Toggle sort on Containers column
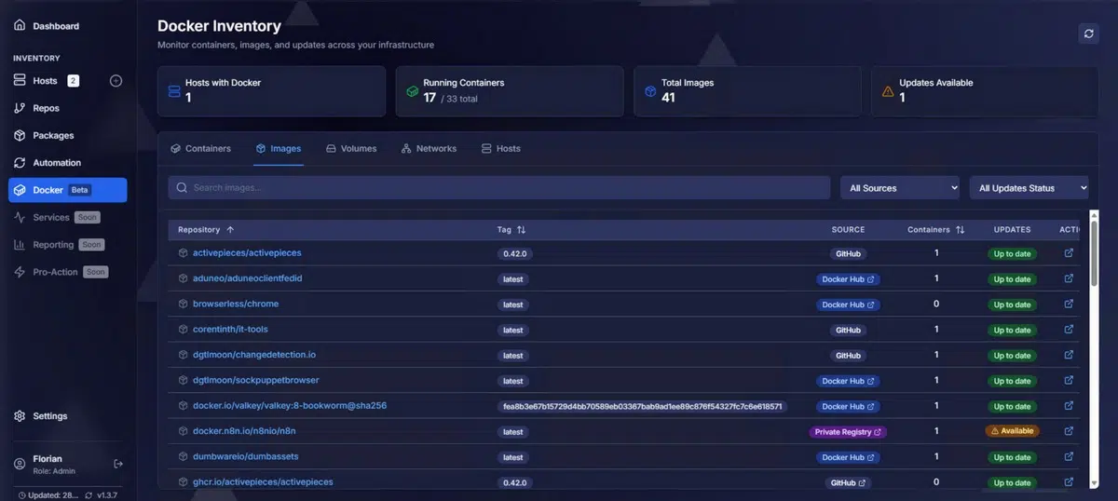1118x501 pixels. [x=960, y=229]
